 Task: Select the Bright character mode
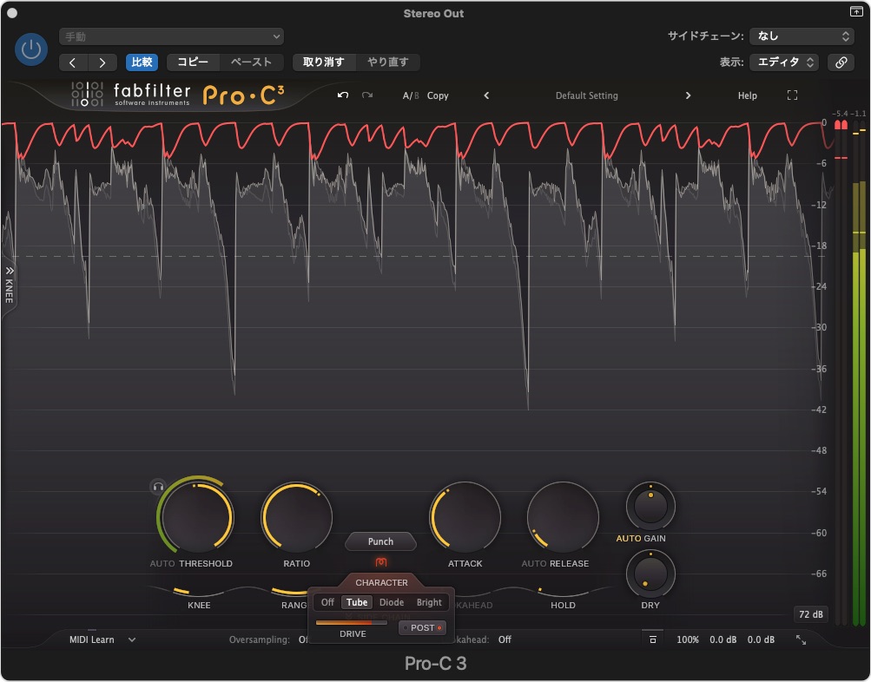(429, 602)
